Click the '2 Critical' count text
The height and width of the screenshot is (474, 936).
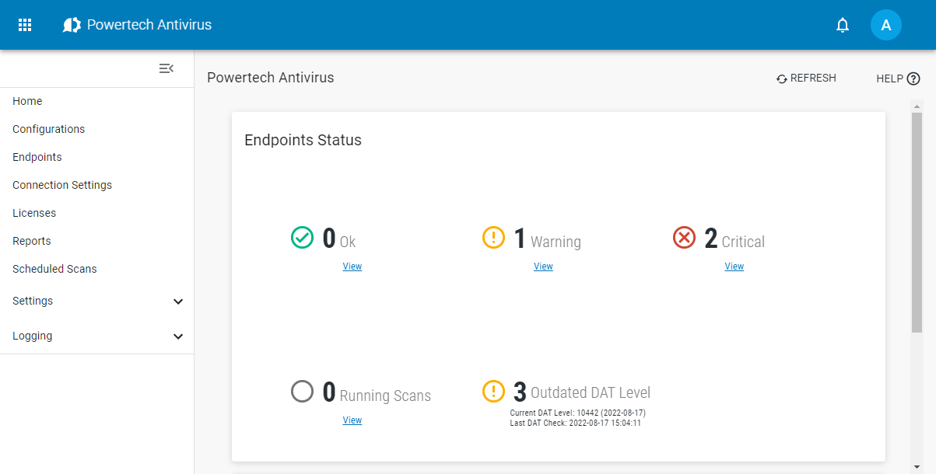coord(734,239)
